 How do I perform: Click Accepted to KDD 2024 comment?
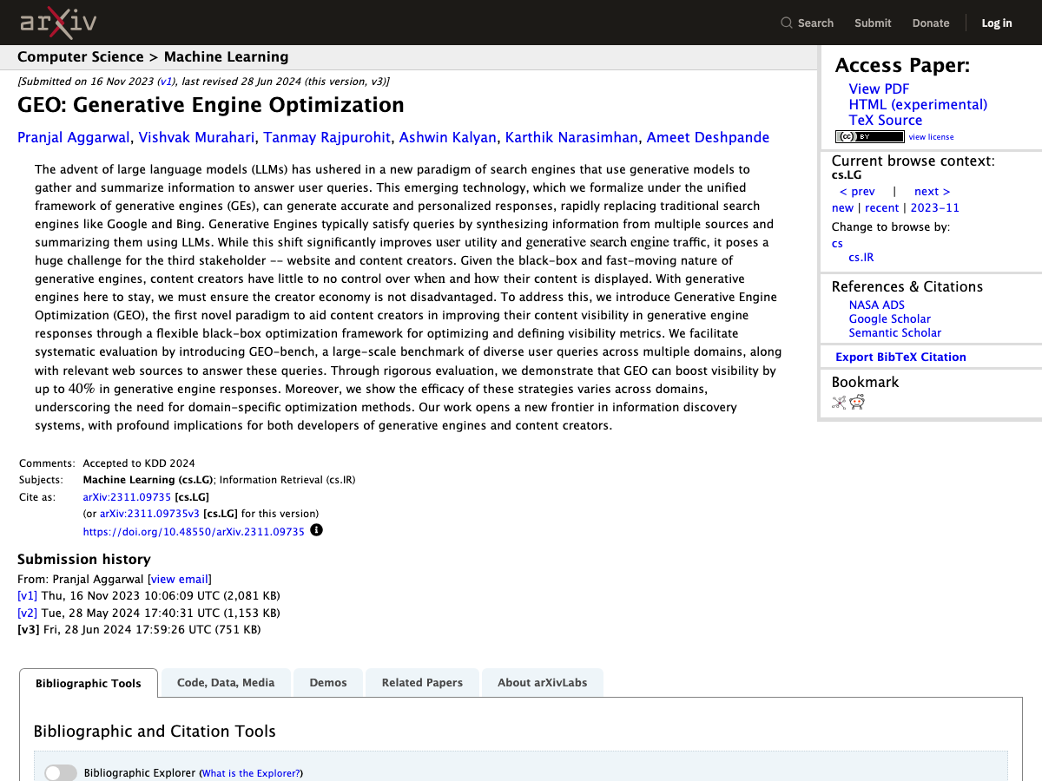click(x=139, y=463)
